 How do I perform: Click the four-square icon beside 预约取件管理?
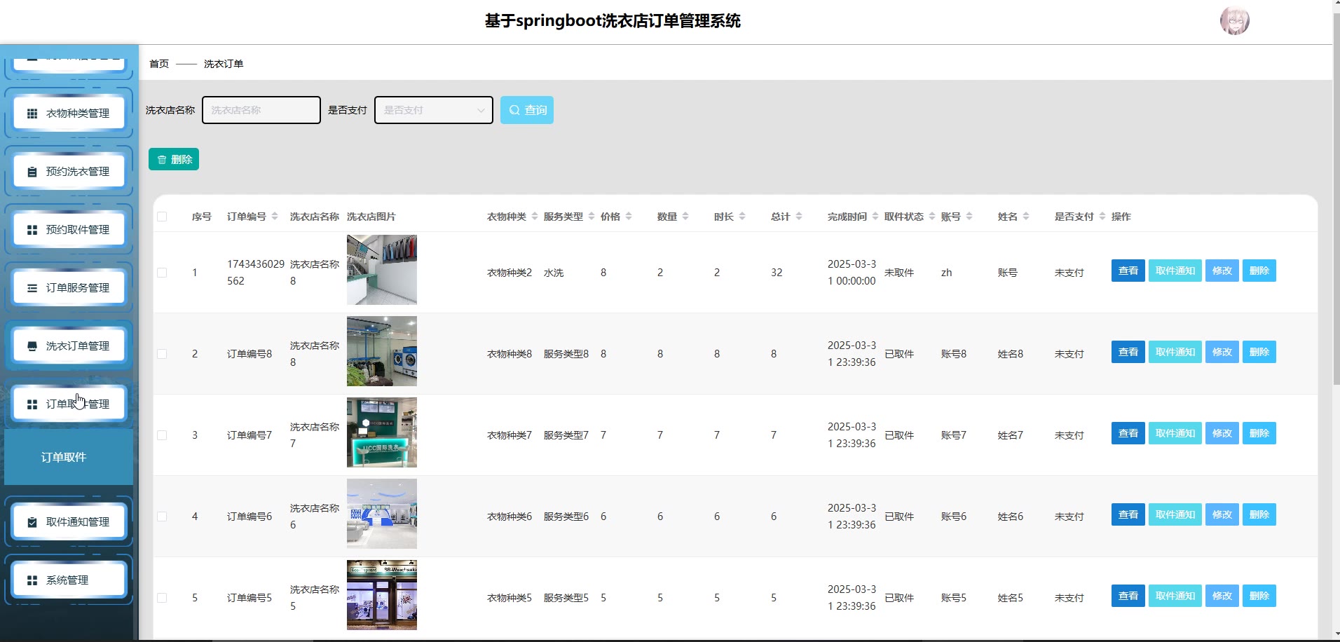32,230
